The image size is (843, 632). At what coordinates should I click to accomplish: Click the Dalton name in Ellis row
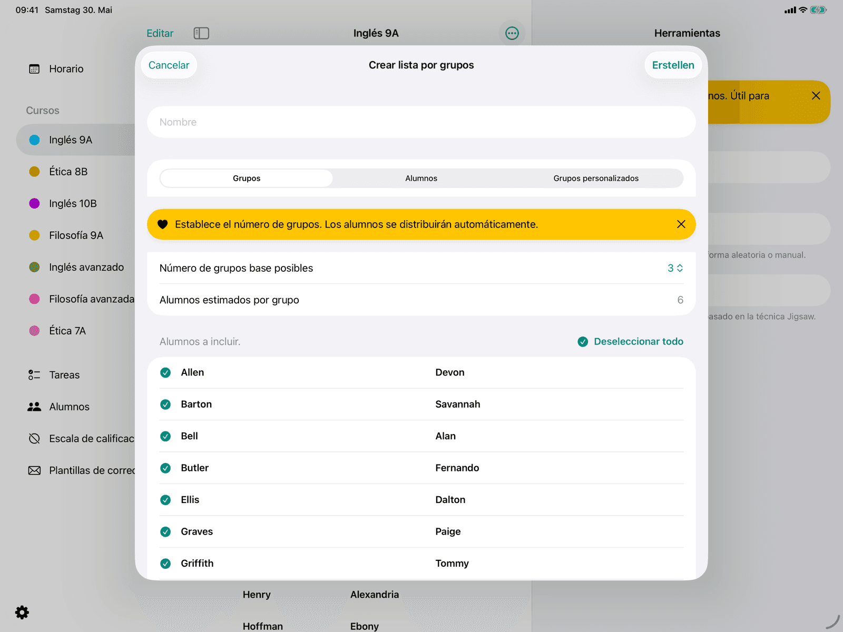tap(450, 500)
